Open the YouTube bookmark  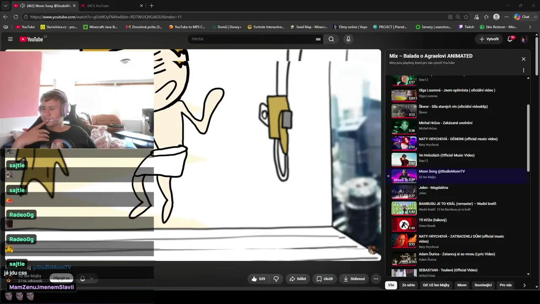click(x=25, y=27)
